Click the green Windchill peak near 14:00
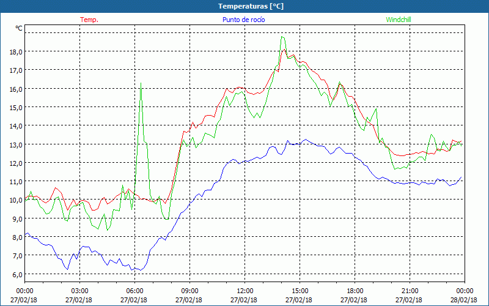489x306 pixels. 282,37
